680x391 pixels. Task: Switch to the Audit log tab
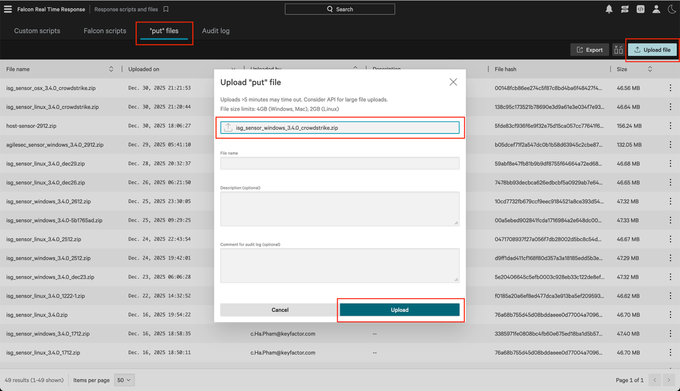(216, 30)
